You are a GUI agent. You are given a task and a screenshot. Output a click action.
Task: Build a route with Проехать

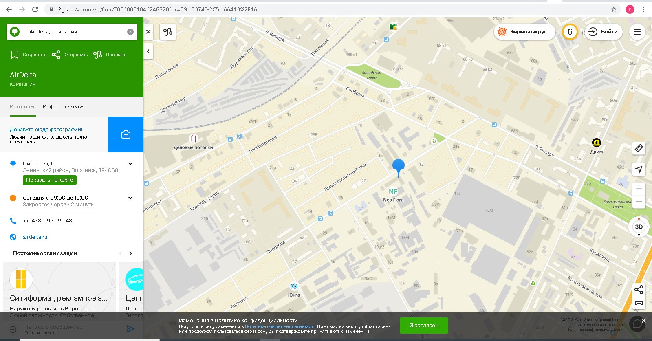110,55
